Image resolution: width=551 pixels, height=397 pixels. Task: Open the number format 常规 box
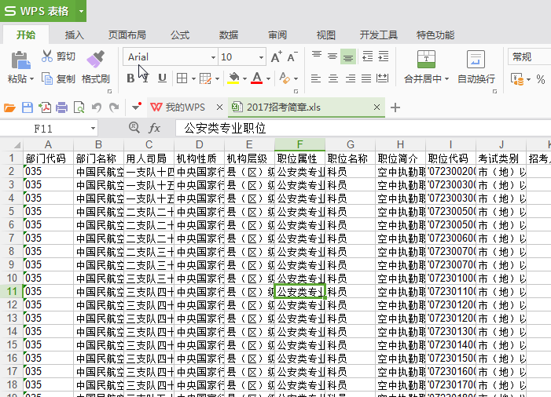[529, 56]
